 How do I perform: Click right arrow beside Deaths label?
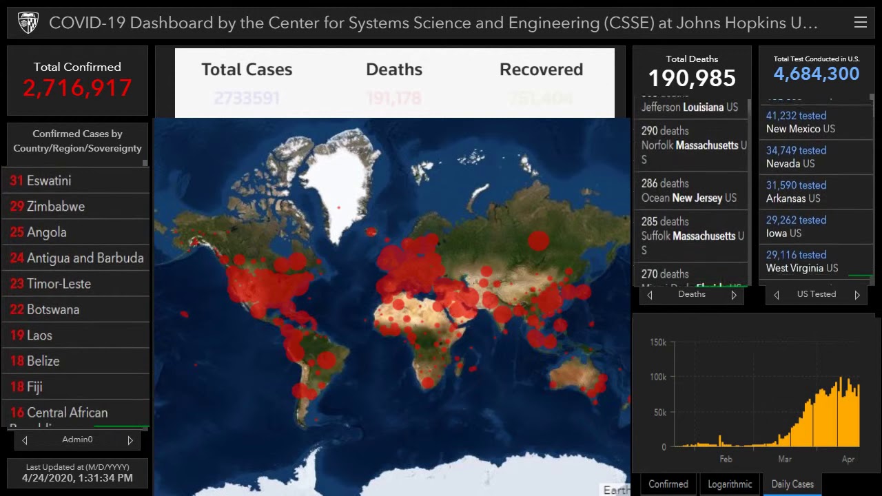tap(733, 295)
